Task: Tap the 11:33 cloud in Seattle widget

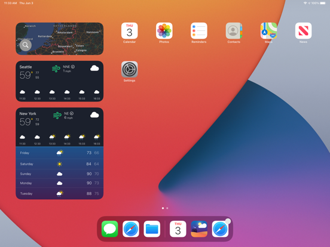Action: click(22, 92)
